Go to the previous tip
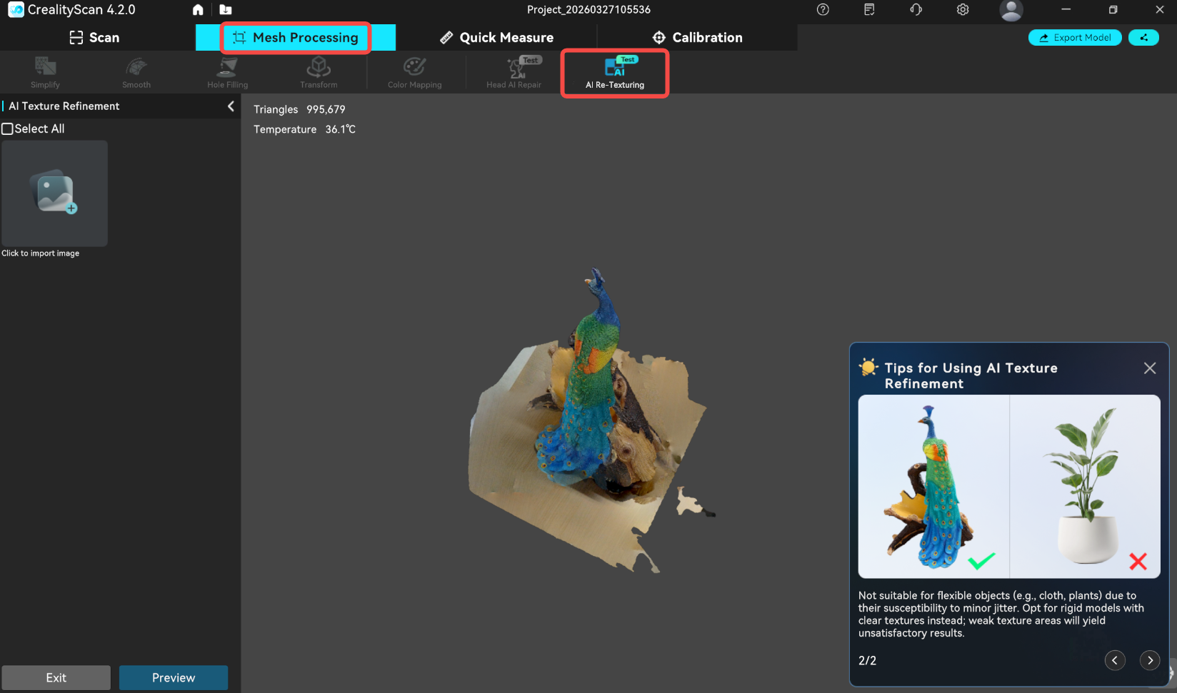Image resolution: width=1177 pixels, height=693 pixels. click(1114, 660)
